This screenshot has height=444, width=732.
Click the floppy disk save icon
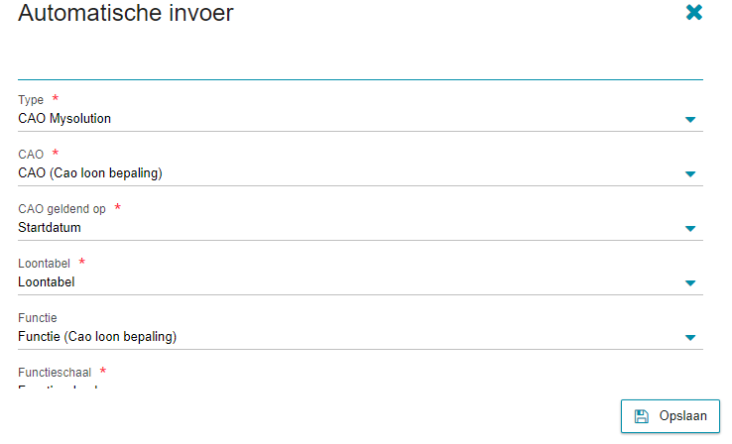pyautogui.click(x=642, y=416)
